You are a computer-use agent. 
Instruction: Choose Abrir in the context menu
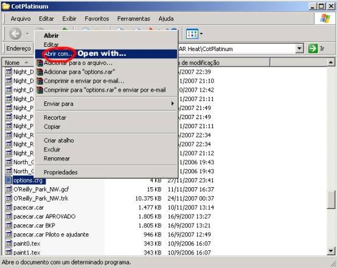coord(106,36)
